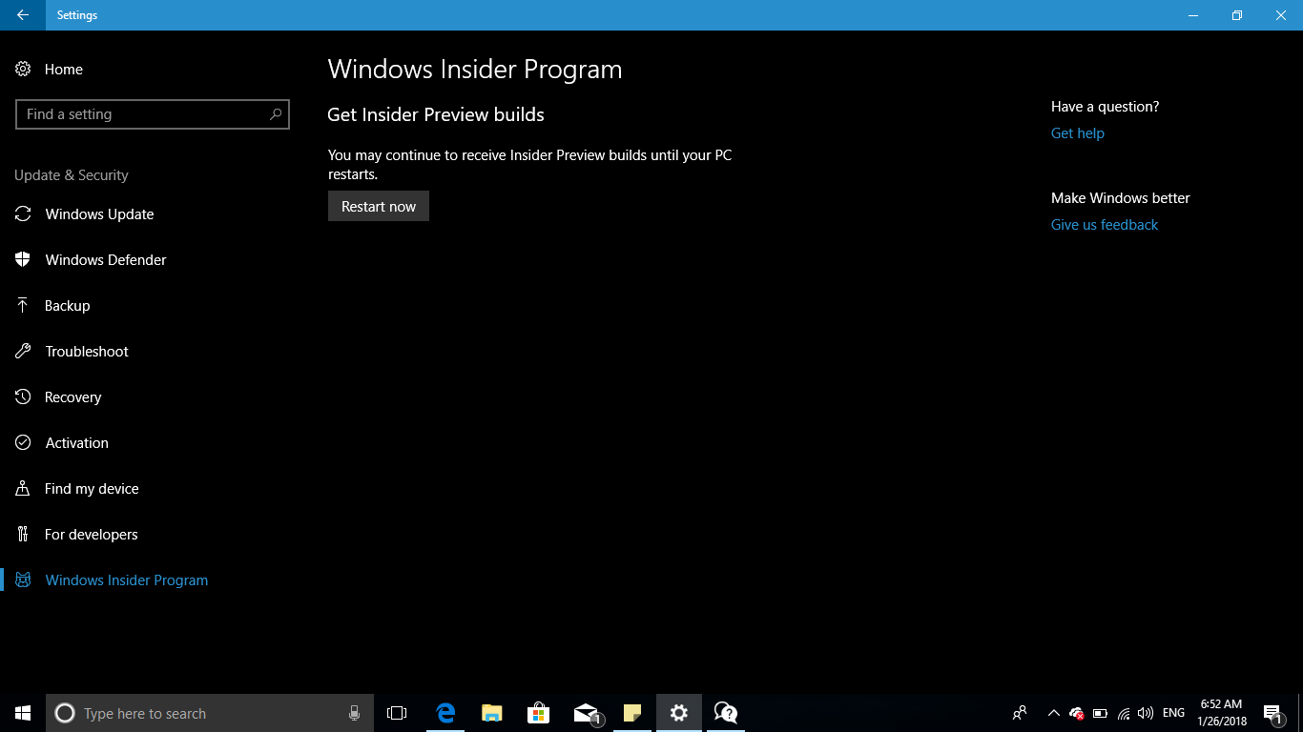Open the Action Center notifications icon
Image resolution: width=1303 pixels, height=732 pixels.
(1272, 713)
